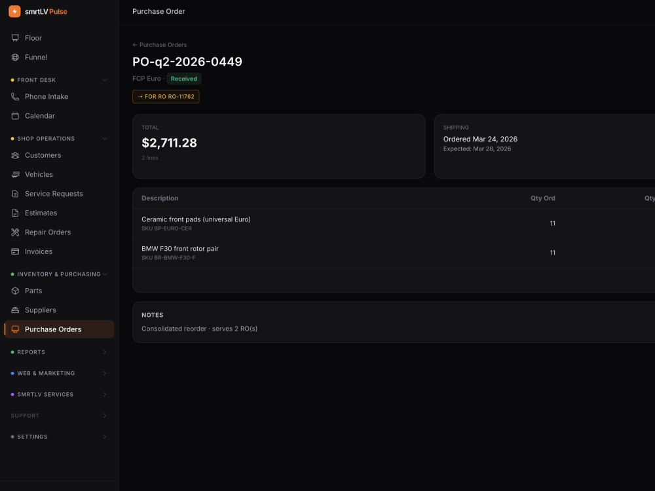Click the Purchase Order page title
This screenshot has width=655, height=491.
pyautogui.click(x=159, y=11)
